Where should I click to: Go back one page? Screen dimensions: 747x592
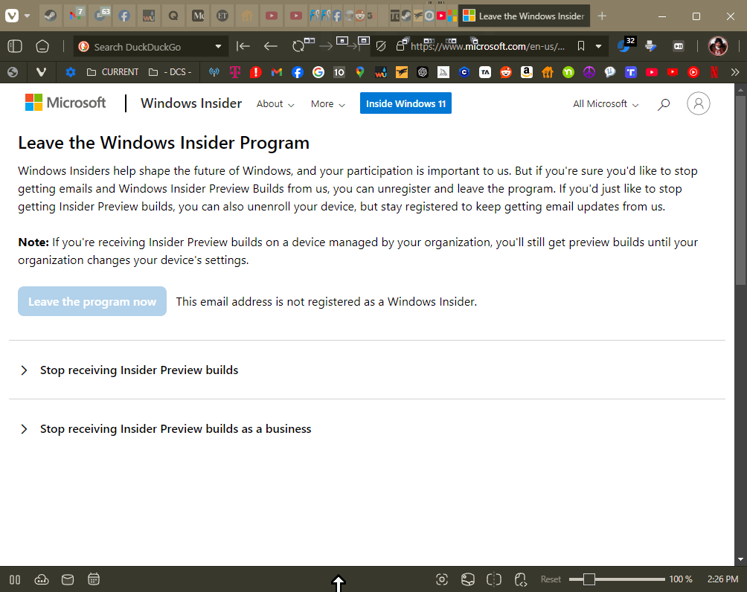point(271,46)
